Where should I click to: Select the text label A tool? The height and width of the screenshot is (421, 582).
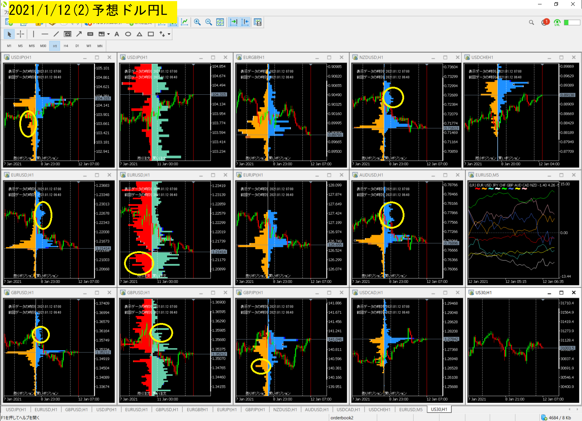[117, 34]
